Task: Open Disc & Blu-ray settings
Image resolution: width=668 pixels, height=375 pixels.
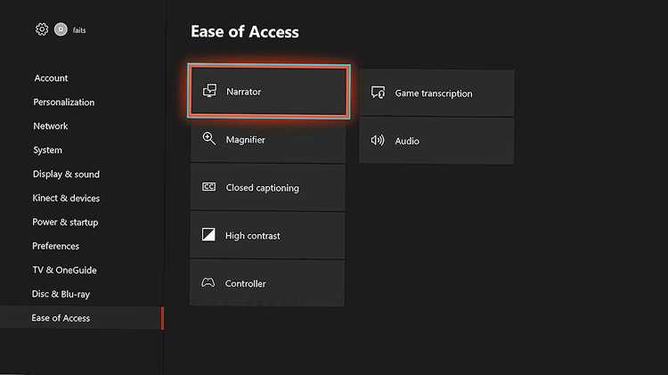Action: tap(61, 294)
